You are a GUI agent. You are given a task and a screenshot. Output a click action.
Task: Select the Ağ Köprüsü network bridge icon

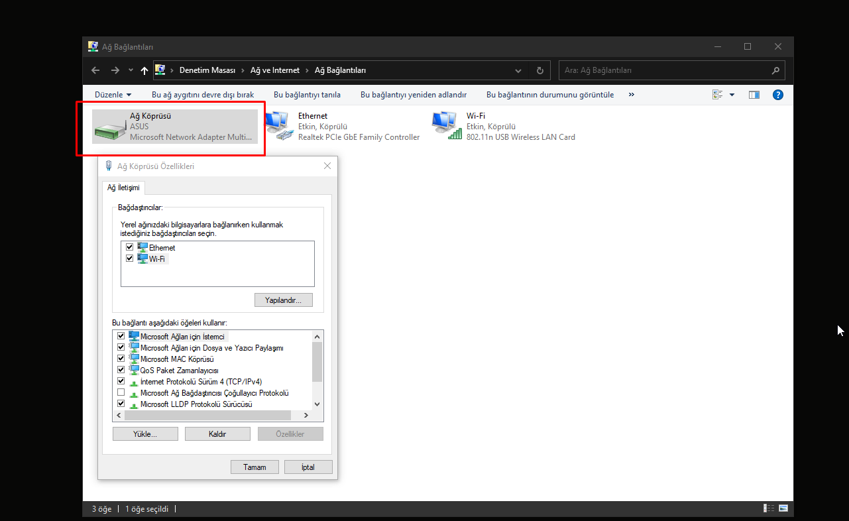point(111,127)
